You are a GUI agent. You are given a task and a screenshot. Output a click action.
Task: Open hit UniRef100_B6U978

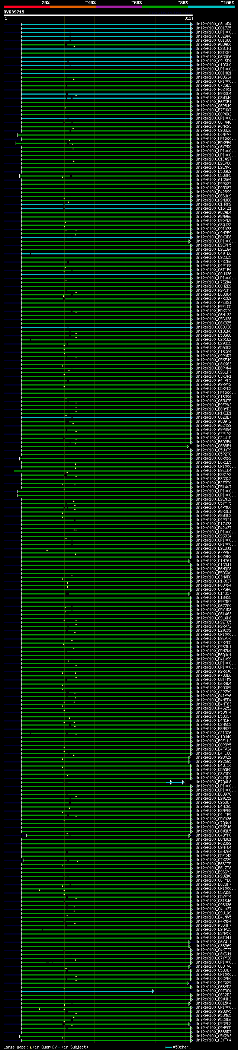(213, 794)
